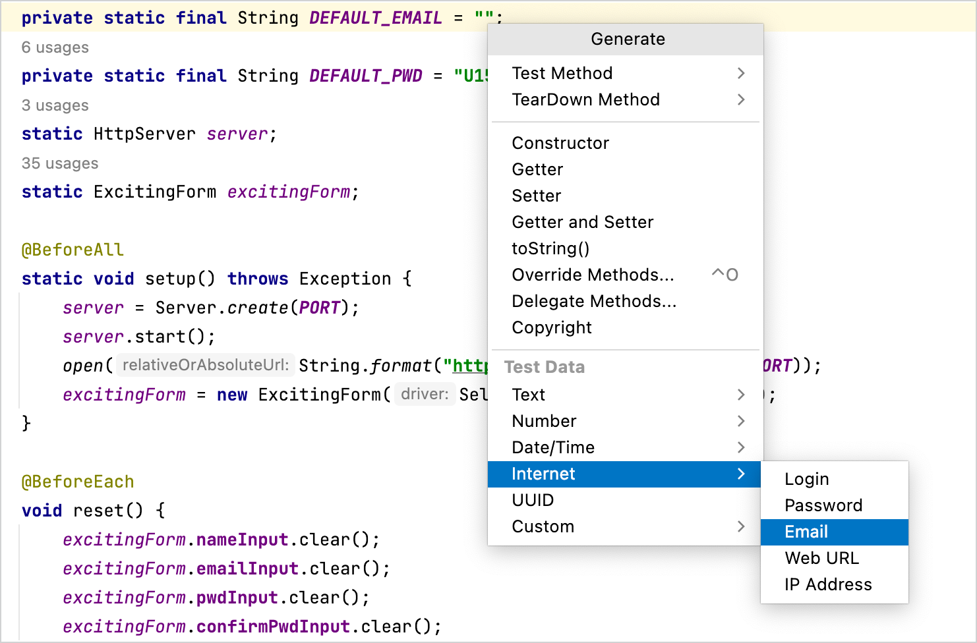977x643 pixels.
Task: Choose Constructor from Generate menu
Action: coord(625,143)
